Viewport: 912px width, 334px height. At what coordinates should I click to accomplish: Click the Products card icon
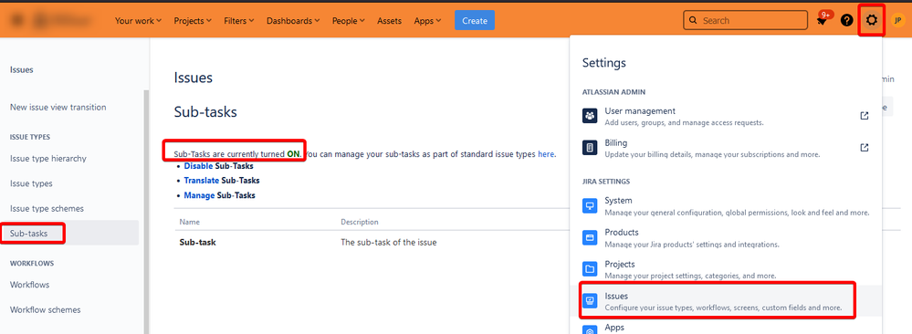click(590, 237)
